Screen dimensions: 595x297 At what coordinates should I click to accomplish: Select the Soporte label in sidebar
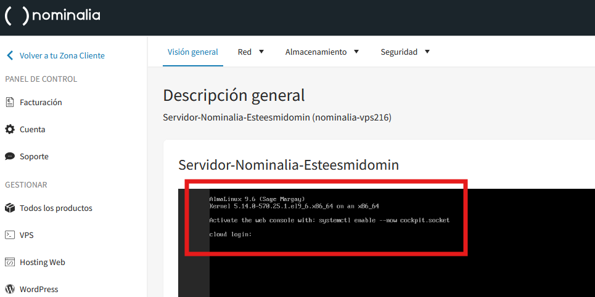point(34,156)
